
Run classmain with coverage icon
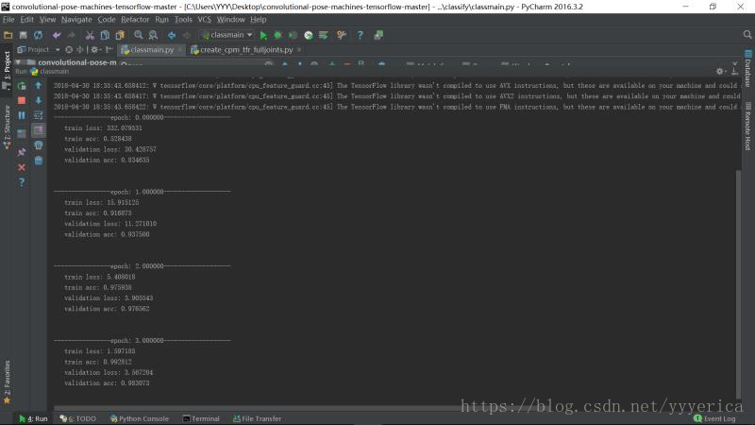(293, 35)
